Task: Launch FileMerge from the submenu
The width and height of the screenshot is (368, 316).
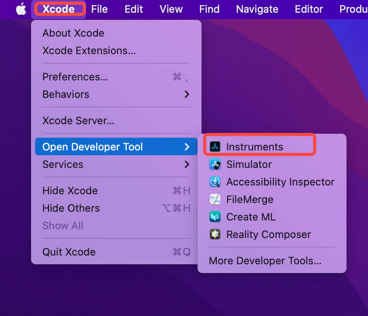Action: coord(272,199)
